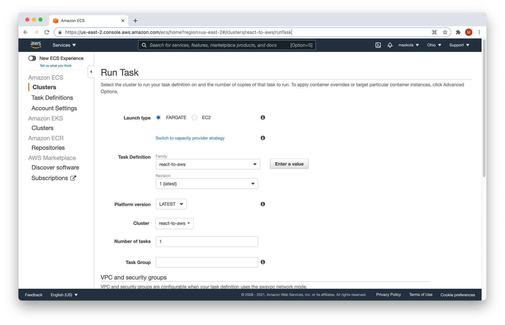Click the notifications bell icon

[389, 45]
